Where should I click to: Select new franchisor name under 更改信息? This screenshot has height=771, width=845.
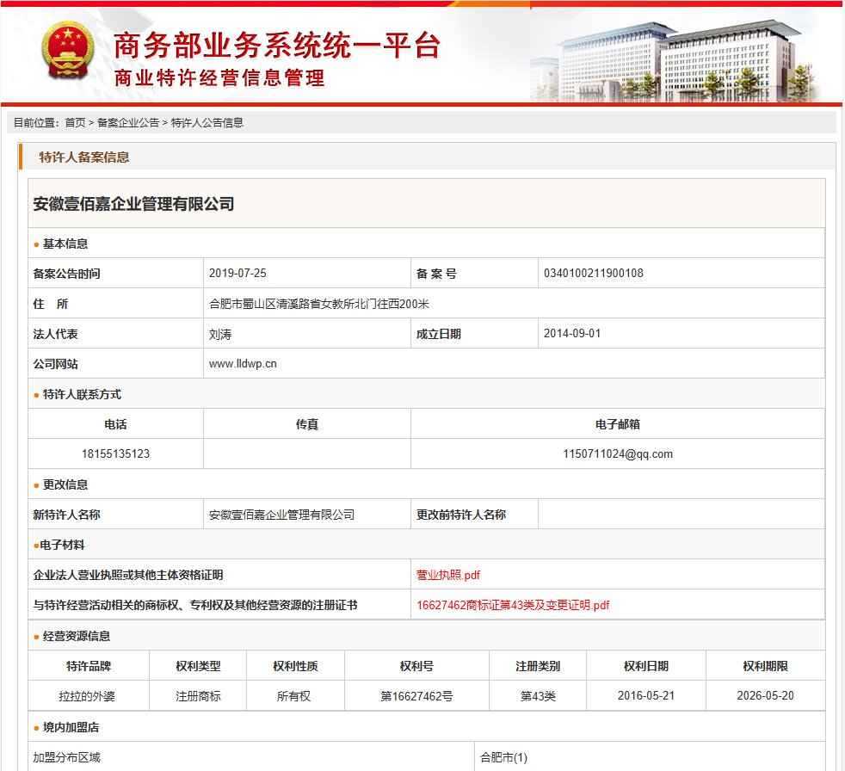click(x=282, y=515)
